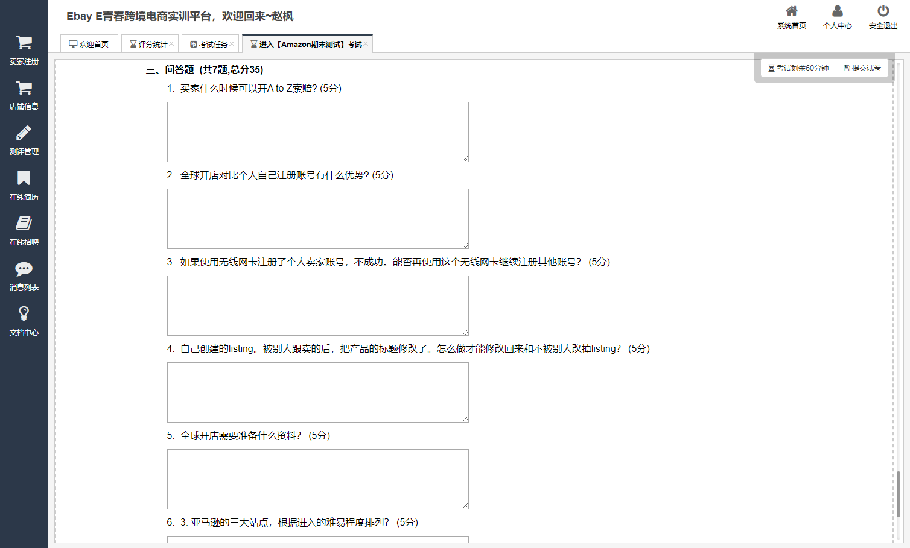This screenshot has height=548, width=910.
Task: Open 个人中心 user icon
Action: coord(838,11)
